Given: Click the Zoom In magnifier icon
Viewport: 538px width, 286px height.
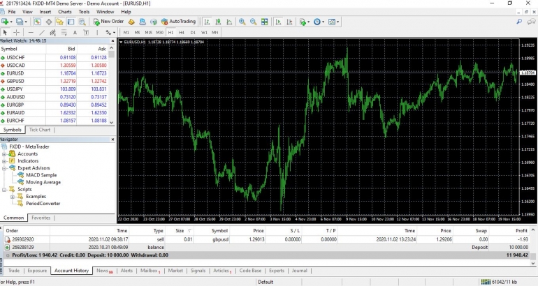Looking at the screenshot, I should click(242, 22).
